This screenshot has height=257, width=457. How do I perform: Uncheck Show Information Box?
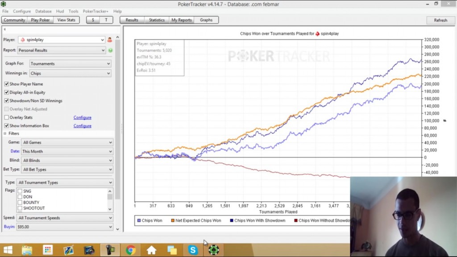click(x=6, y=126)
